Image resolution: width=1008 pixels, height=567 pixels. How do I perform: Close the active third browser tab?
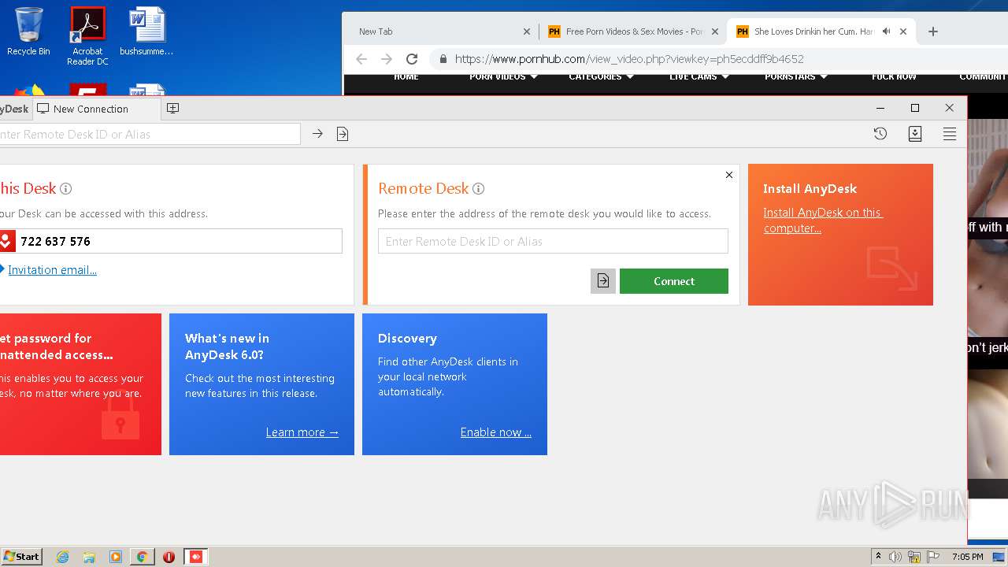click(903, 31)
